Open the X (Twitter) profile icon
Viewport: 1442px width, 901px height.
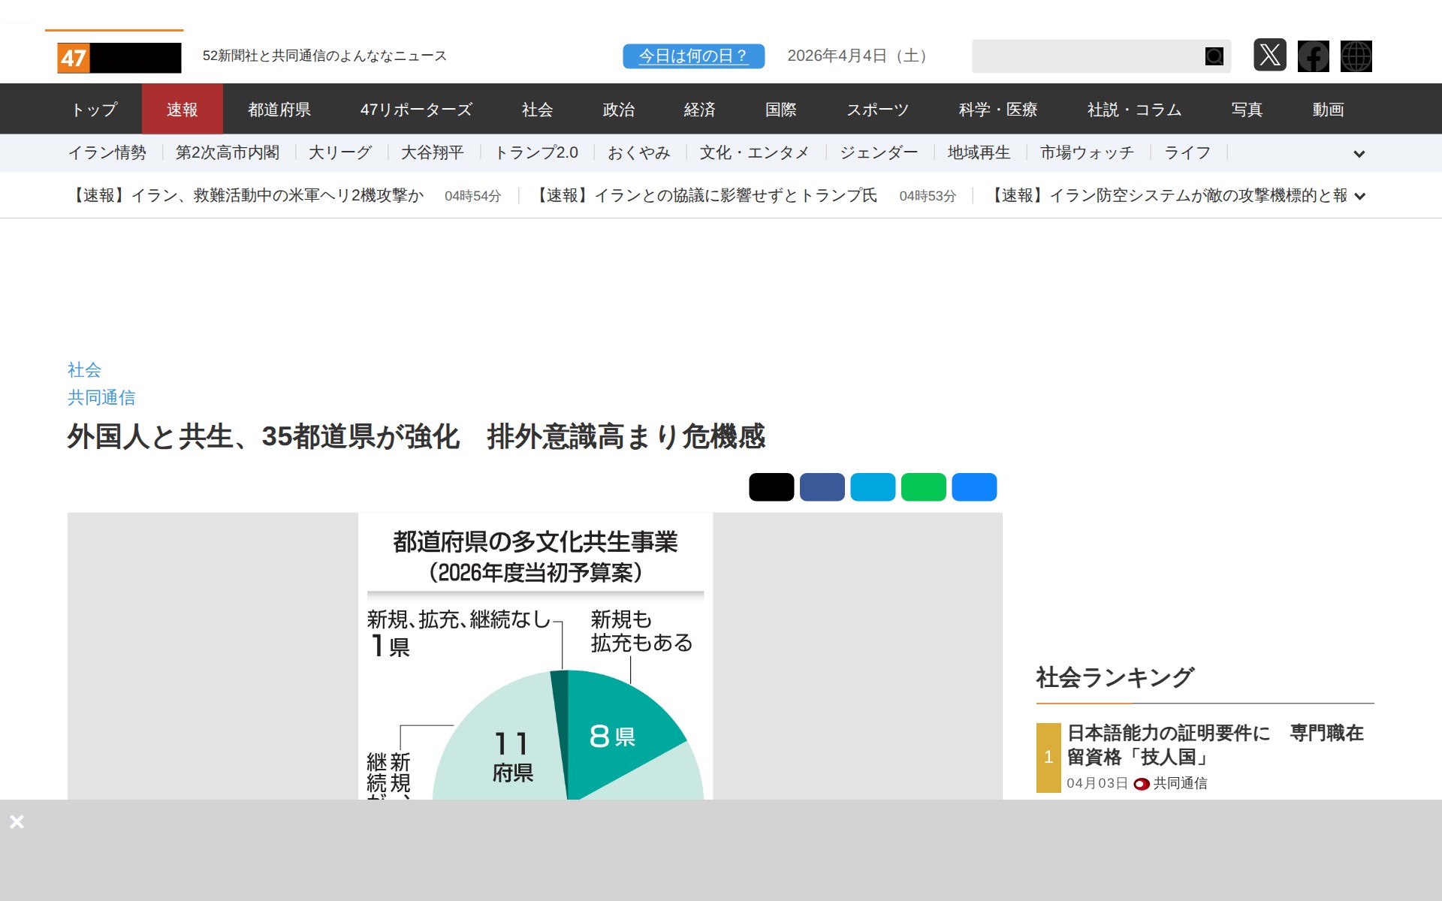coord(1271,56)
